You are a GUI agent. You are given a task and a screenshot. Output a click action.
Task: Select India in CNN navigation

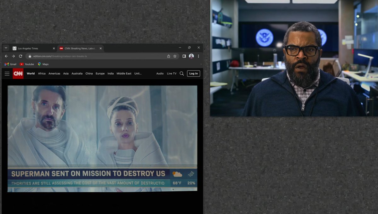111,74
